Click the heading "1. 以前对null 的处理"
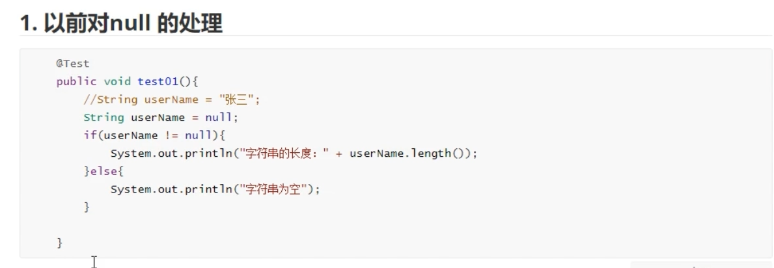 pos(121,23)
